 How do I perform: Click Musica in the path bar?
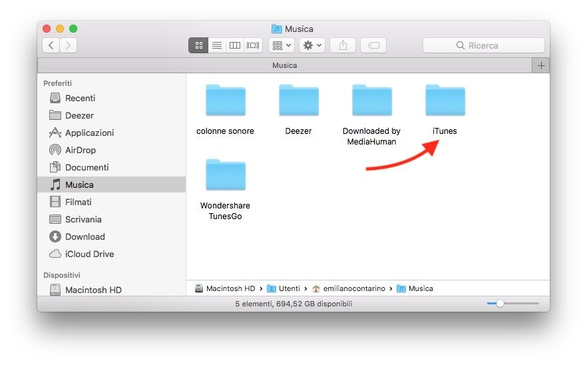415,288
